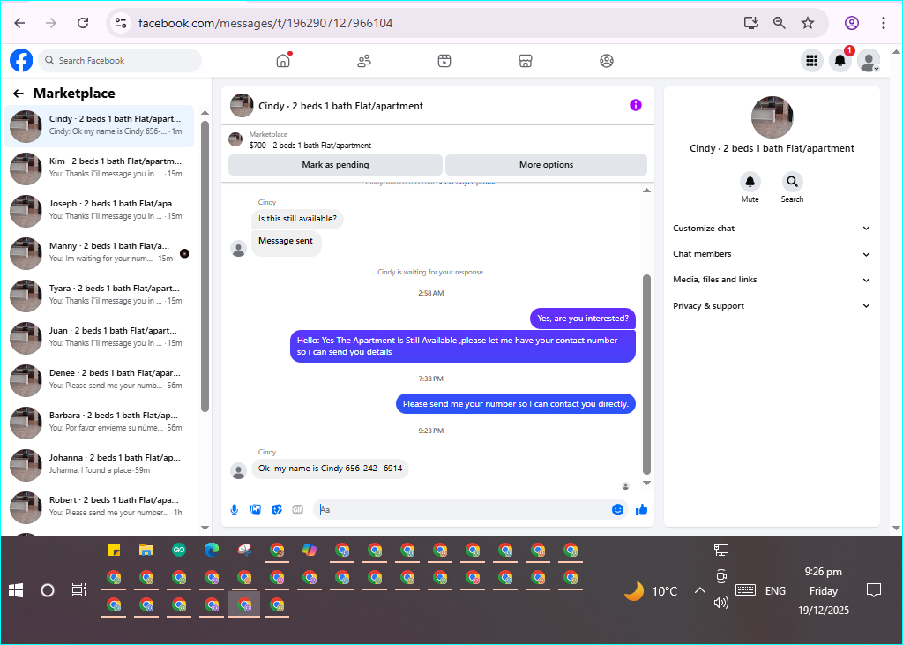Open the conversation information icon

635,105
